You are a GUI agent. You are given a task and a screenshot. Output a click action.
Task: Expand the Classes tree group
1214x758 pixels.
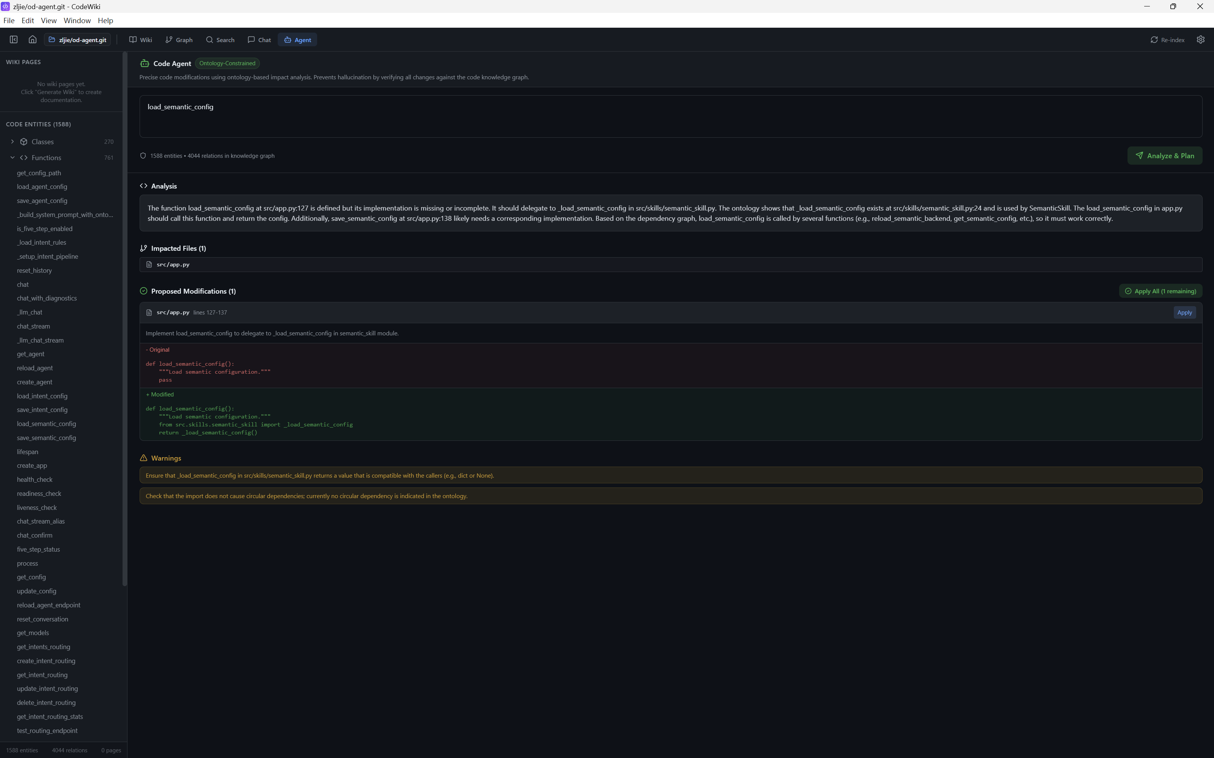pos(13,142)
